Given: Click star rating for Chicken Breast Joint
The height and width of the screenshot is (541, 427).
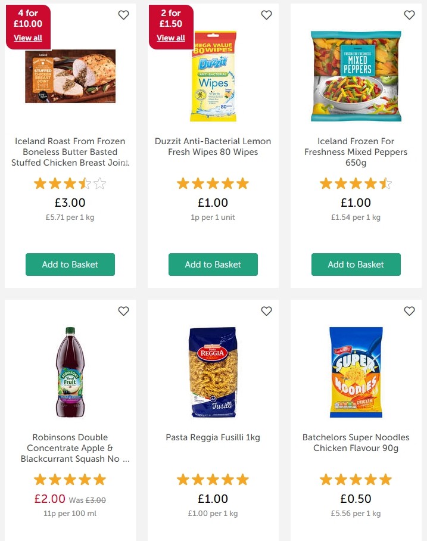Looking at the screenshot, I should pos(70,184).
